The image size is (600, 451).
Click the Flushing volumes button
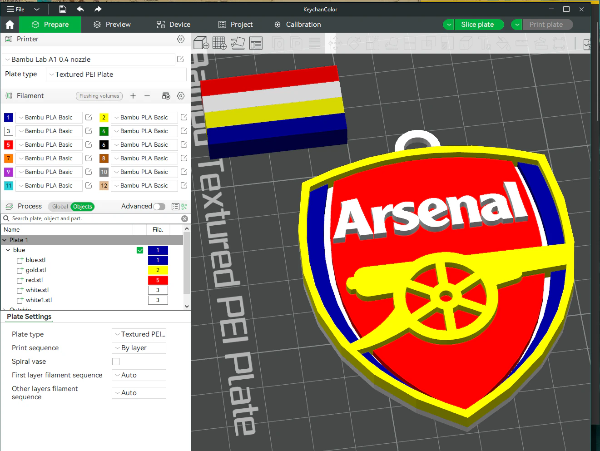[x=99, y=96]
